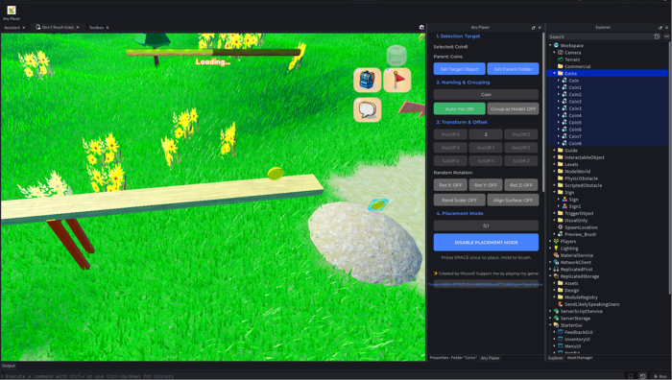
Task: Select the Coin8 model icon
Action: pos(564,143)
